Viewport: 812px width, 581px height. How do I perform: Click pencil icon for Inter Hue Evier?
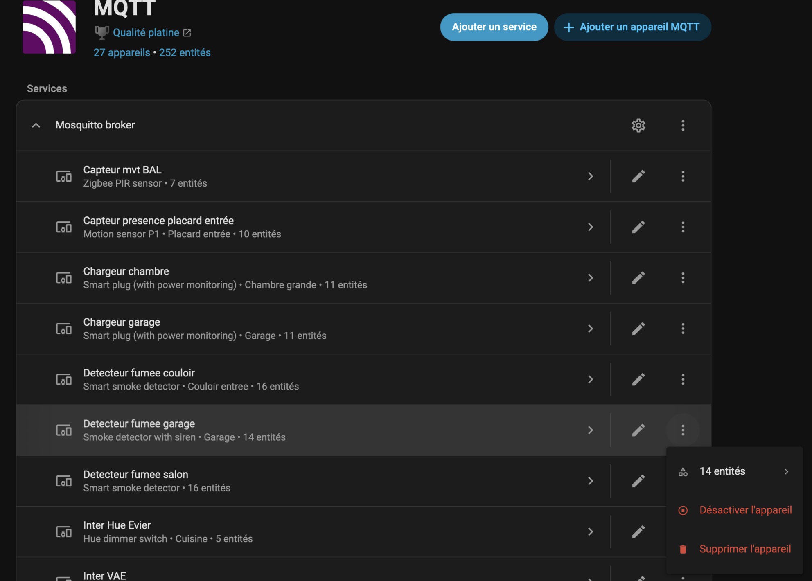pos(638,531)
